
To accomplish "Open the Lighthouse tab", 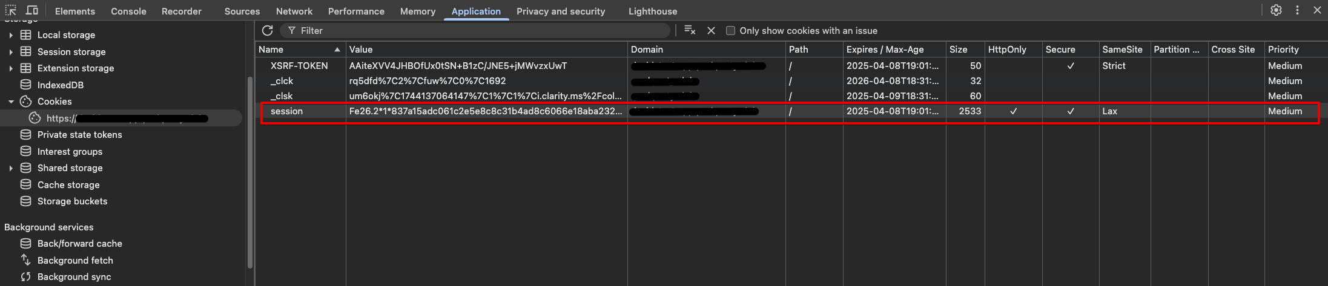I will click(653, 11).
